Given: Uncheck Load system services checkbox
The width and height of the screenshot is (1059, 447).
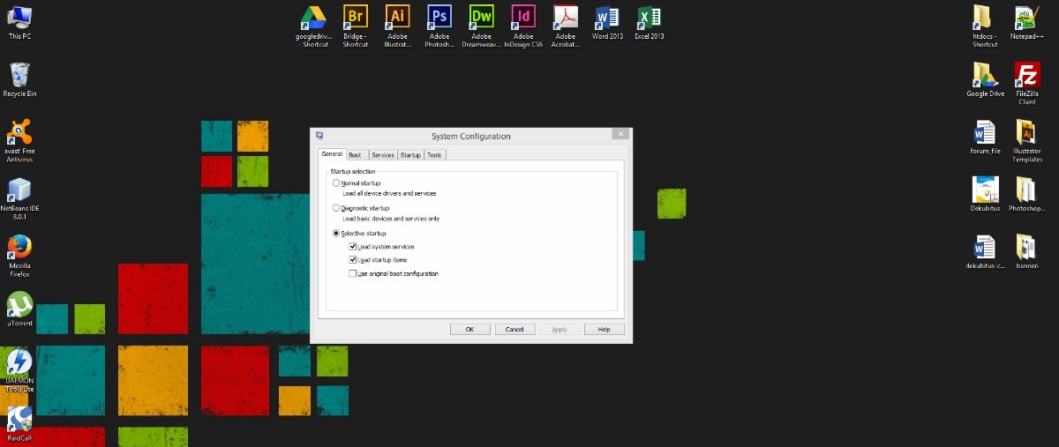Looking at the screenshot, I should pyautogui.click(x=353, y=247).
